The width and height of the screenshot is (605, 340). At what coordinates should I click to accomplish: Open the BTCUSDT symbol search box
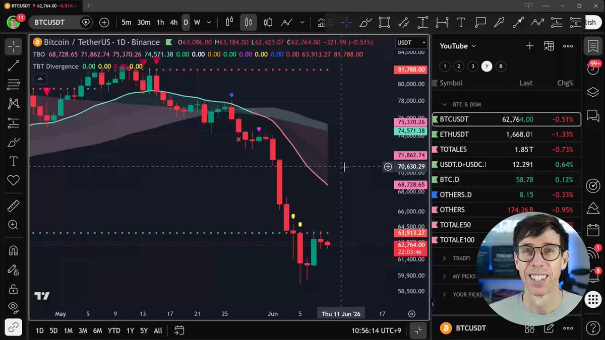61,22
